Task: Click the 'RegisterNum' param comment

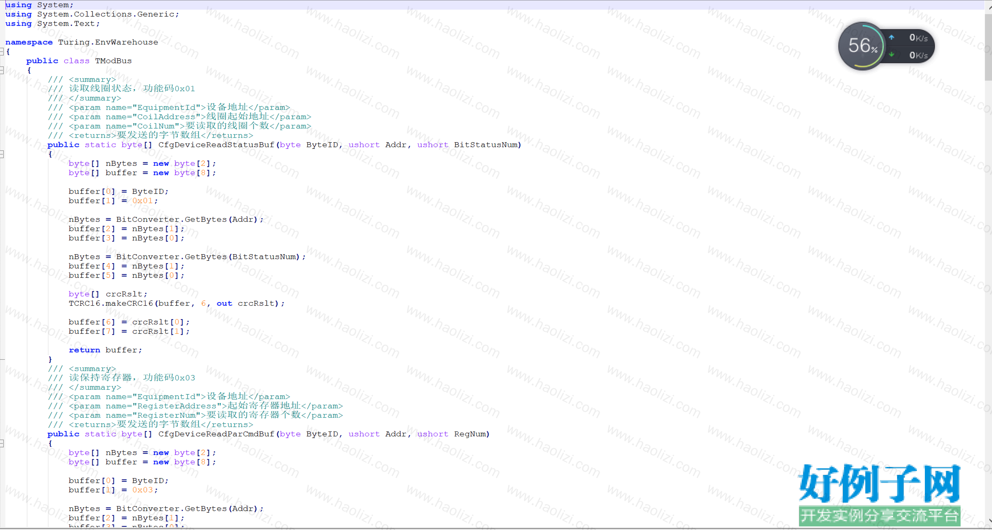Action: [195, 415]
